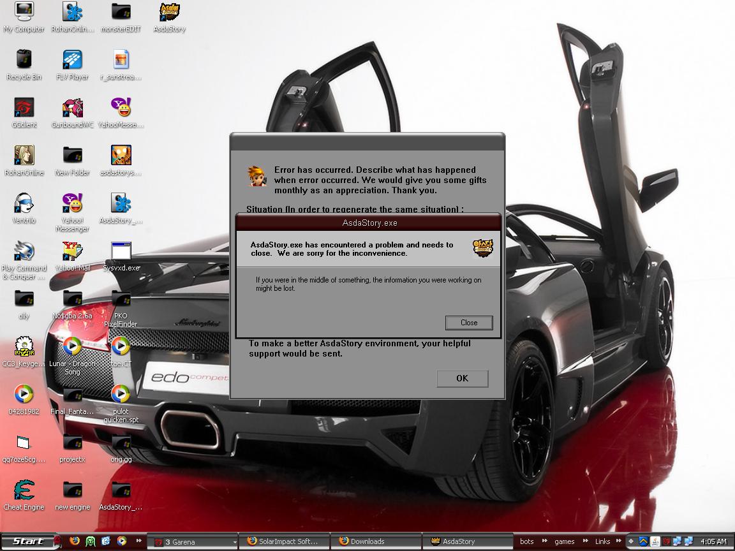
Task: Open the Start menu
Action: click(29, 541)
